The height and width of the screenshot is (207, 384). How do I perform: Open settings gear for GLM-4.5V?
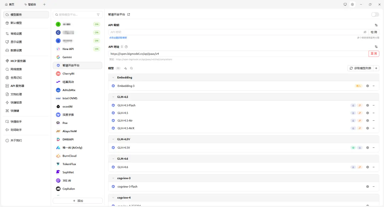point(368,148)
